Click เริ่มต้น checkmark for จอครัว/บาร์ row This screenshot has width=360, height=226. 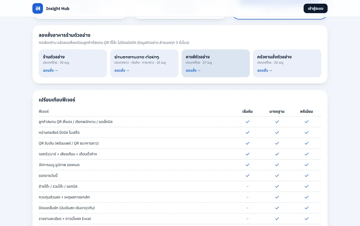[x=247, y=154]
